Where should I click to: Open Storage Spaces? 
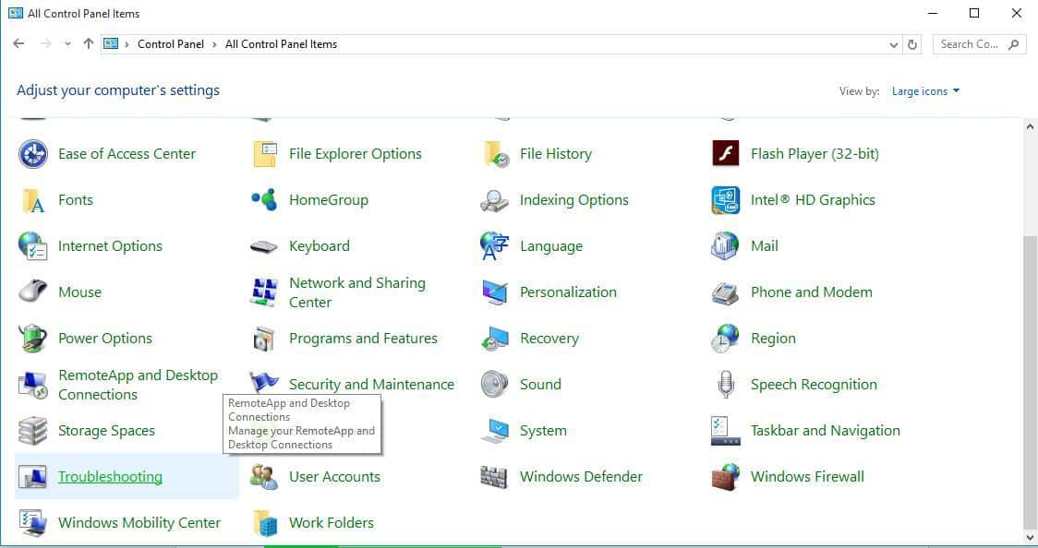pos(108,430)
